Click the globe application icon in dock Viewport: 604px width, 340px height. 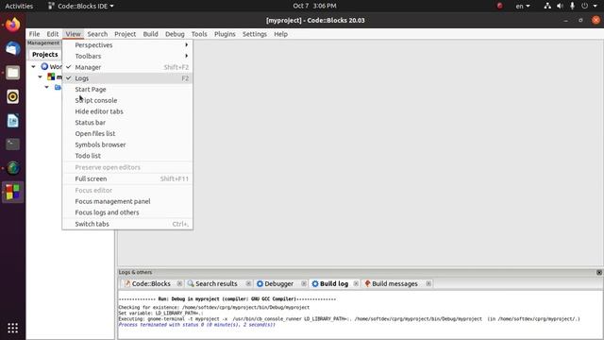(x=12, y=168)
